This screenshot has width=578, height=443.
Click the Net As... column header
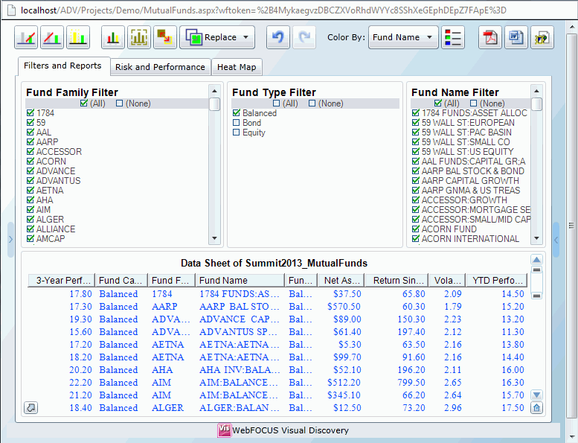point(341,281)
